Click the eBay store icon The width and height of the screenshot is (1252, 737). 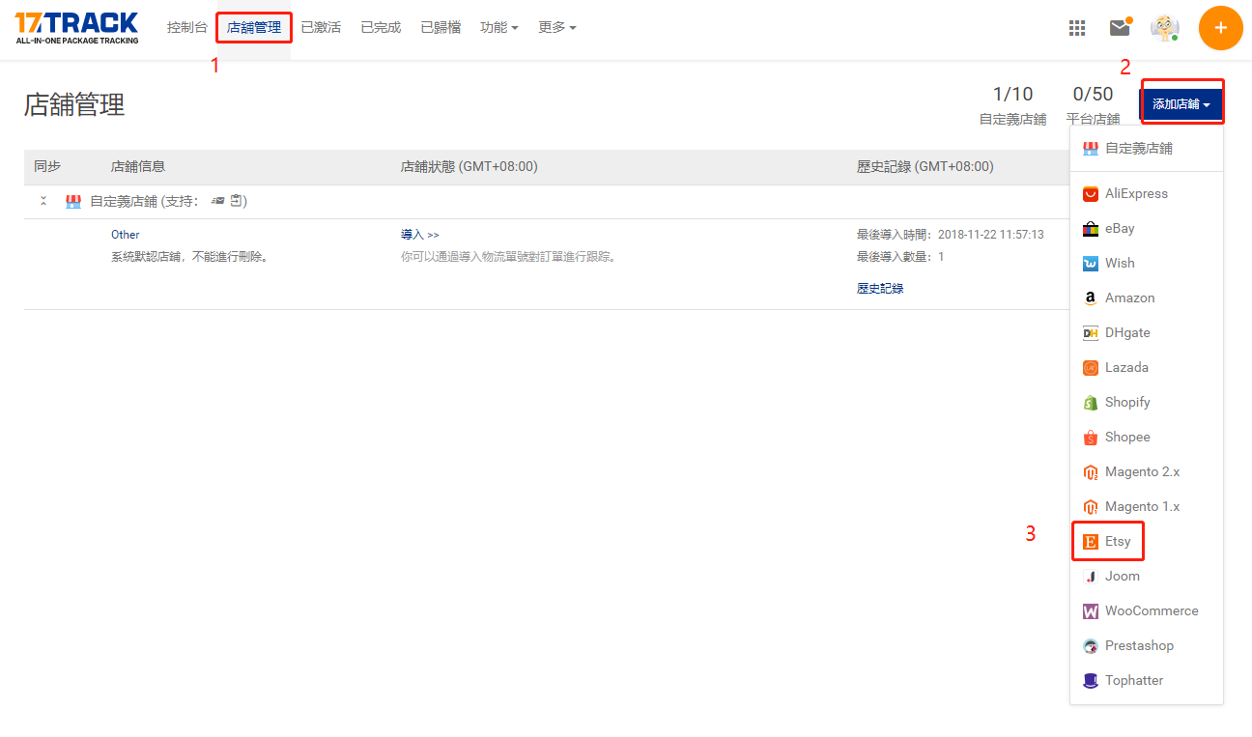[1091, 228]
